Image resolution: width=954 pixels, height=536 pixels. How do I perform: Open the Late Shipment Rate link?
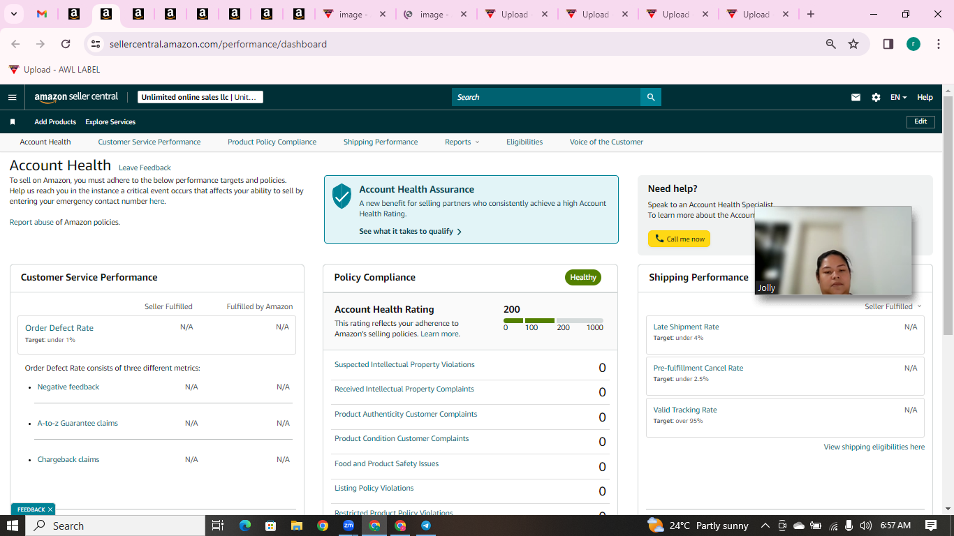pyautogui.click(x=686, y=327)
